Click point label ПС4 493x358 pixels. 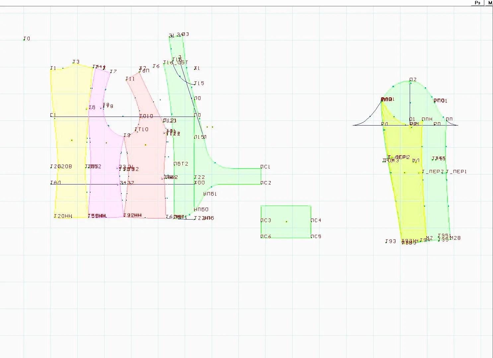(x=316, y=221)
